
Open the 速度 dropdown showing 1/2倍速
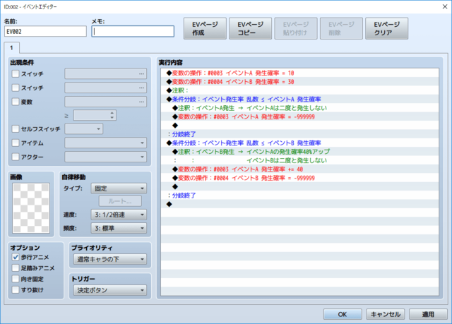pos(119,215)
